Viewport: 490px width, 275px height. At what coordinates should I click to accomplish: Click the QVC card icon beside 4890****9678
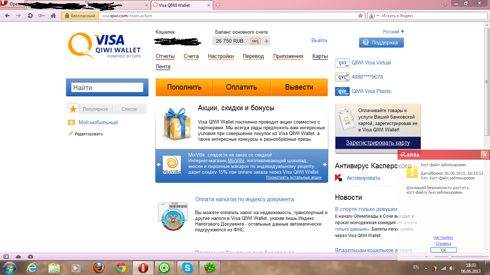point(342,77)
